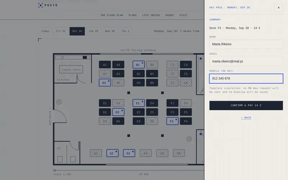The image size is (288, 180).
Task: Click hatched unavailable desk C1
Action: pyautogui.click(x=172, y=65)
